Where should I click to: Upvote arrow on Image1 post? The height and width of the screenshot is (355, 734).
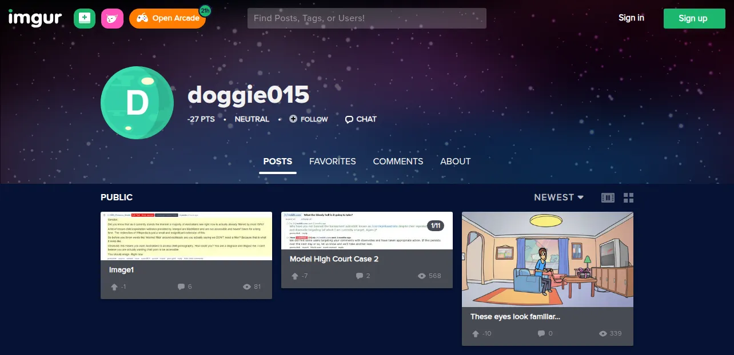tap(114, 287)
